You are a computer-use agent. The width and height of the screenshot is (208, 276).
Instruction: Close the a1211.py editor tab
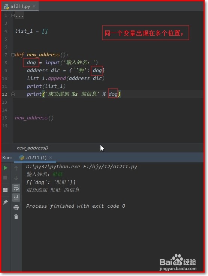tap(34, 6)
